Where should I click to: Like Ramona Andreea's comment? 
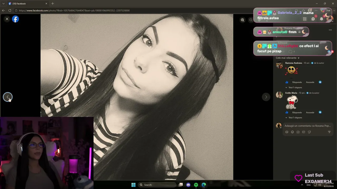[287, 82]
